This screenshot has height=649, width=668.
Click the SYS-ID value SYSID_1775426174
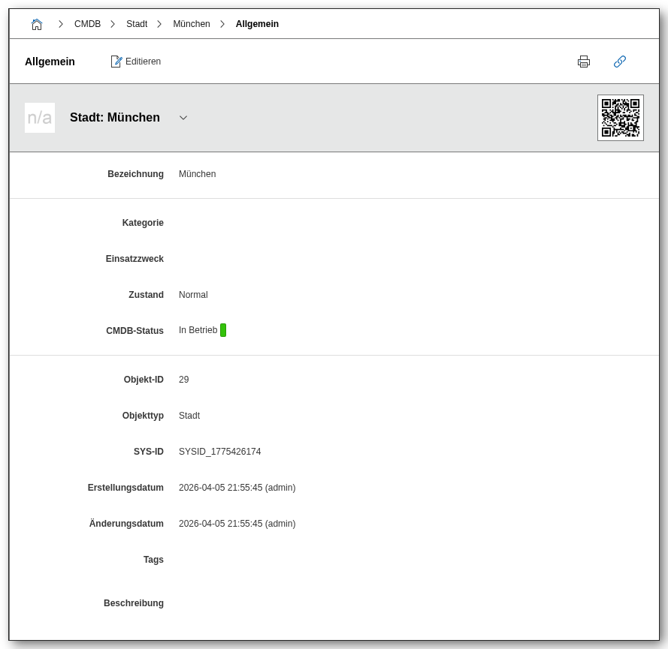219,452
